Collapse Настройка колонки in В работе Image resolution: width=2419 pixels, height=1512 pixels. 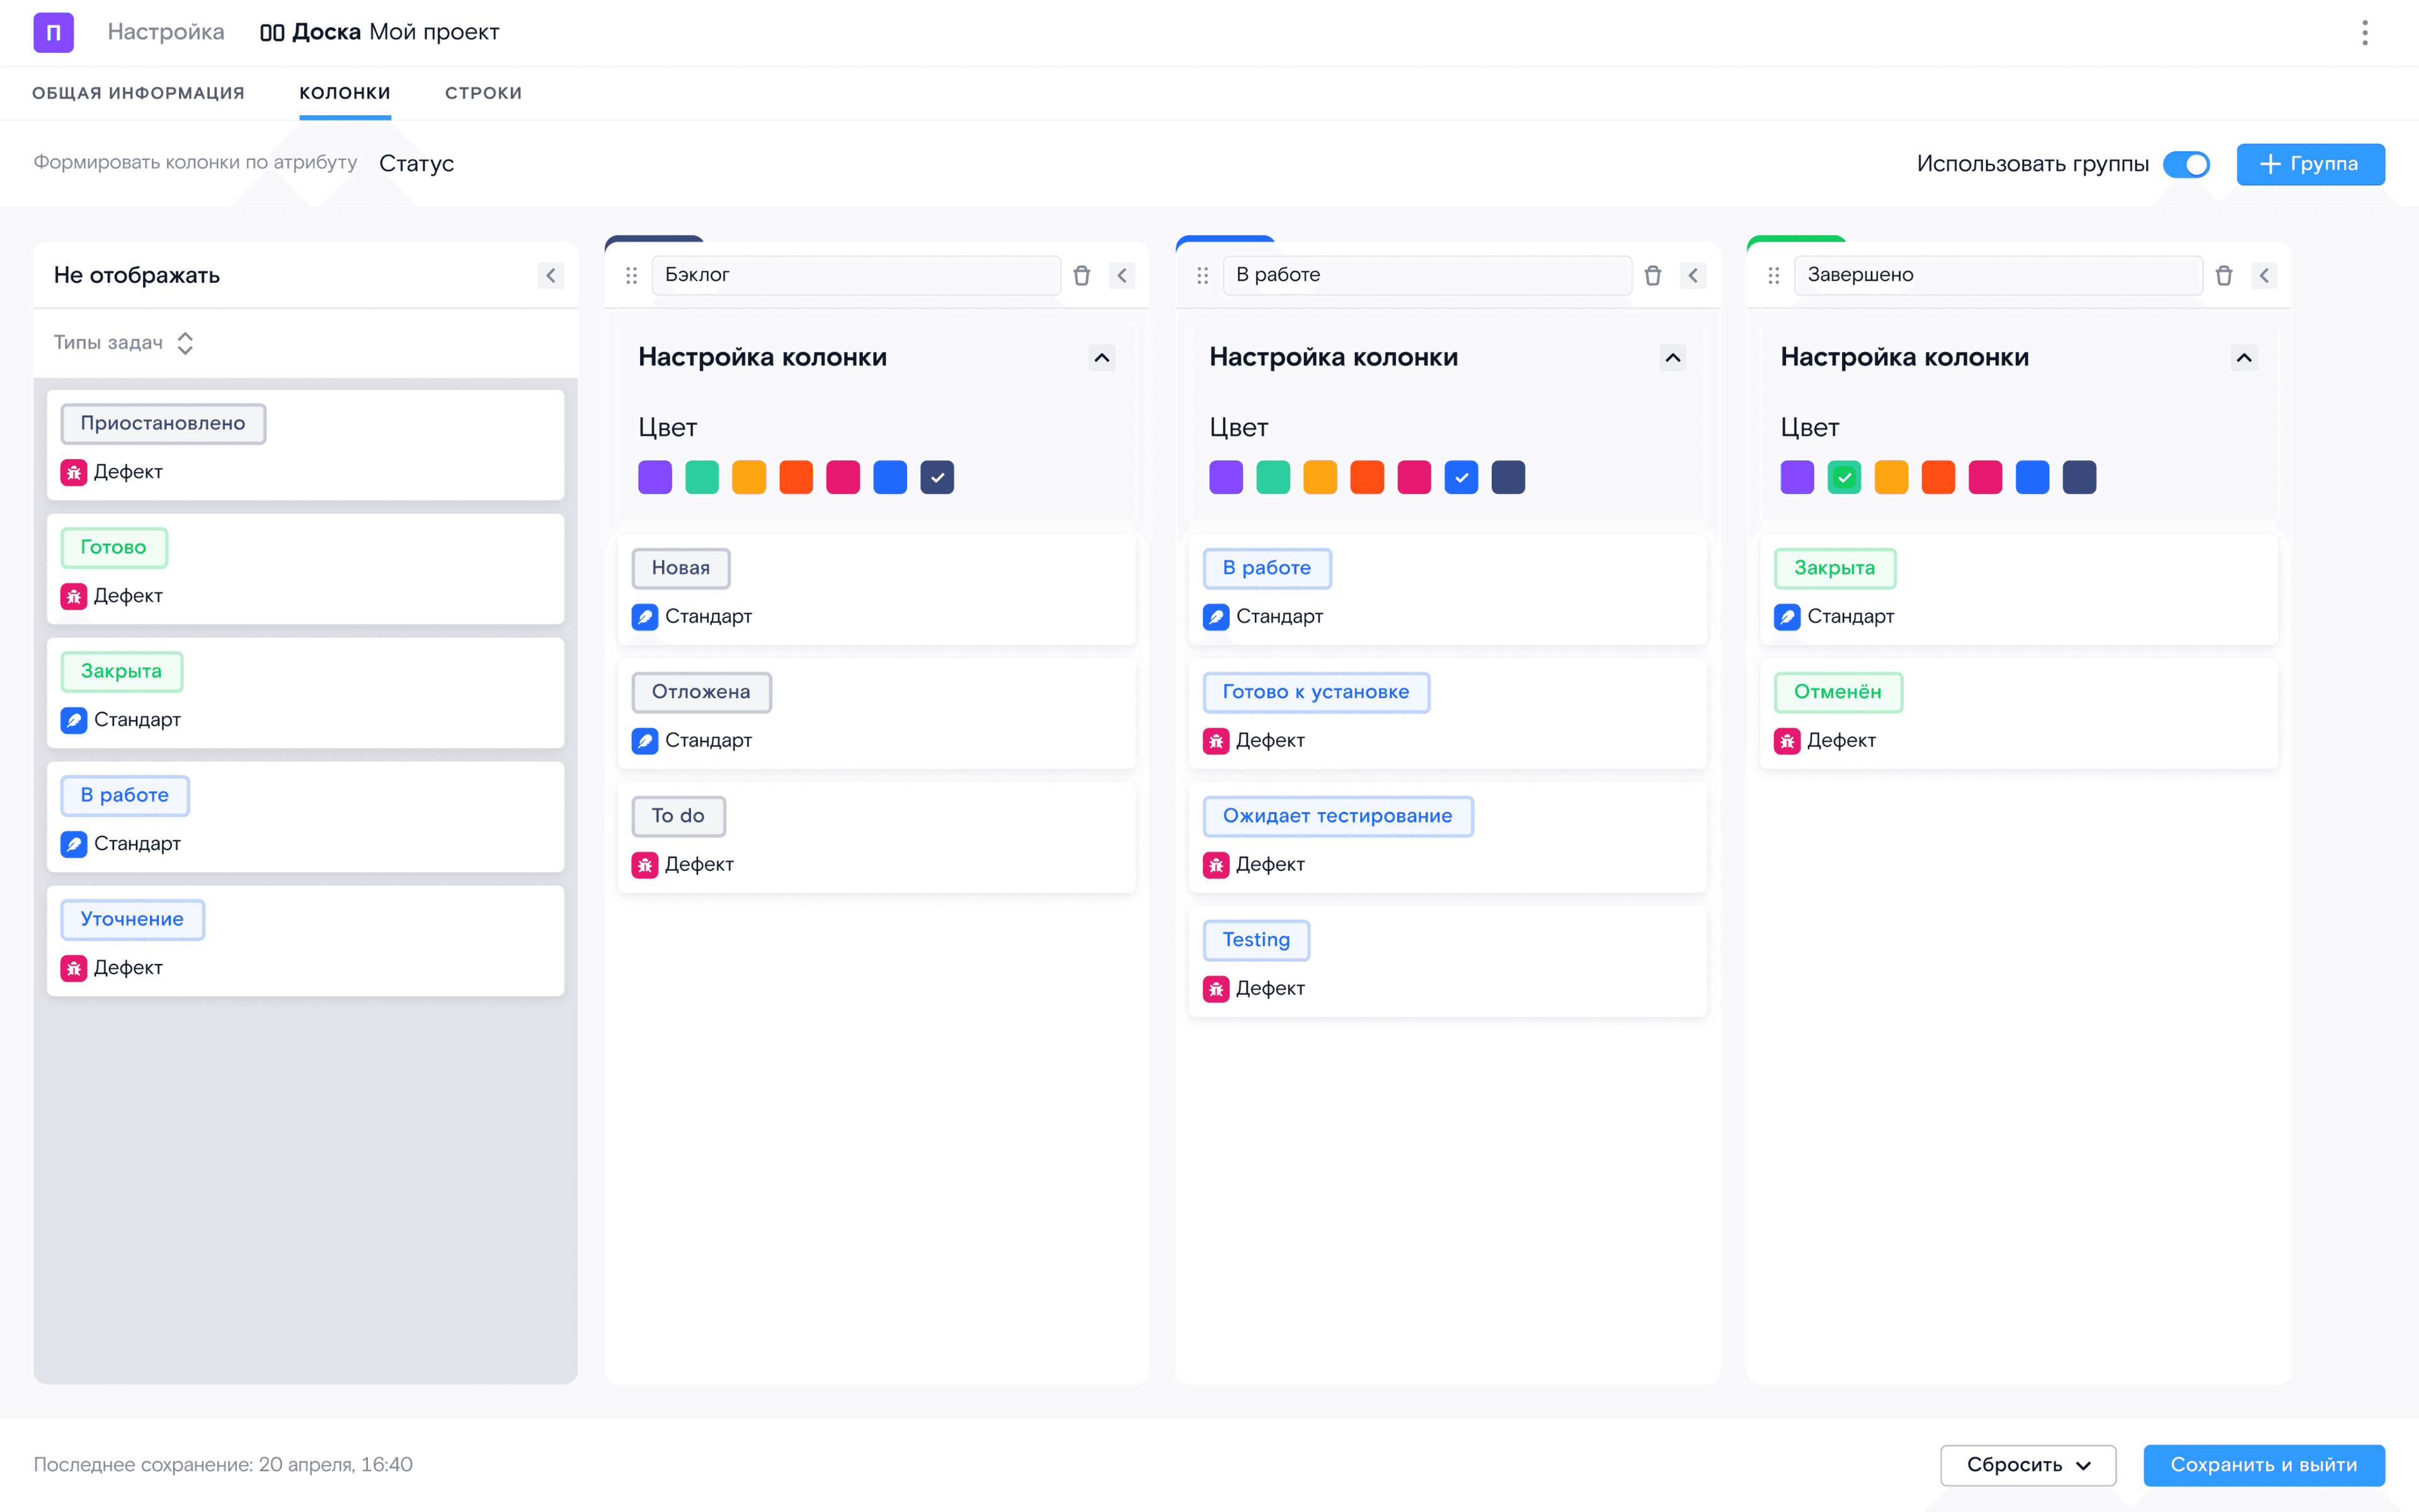[x=1673, y=358]
